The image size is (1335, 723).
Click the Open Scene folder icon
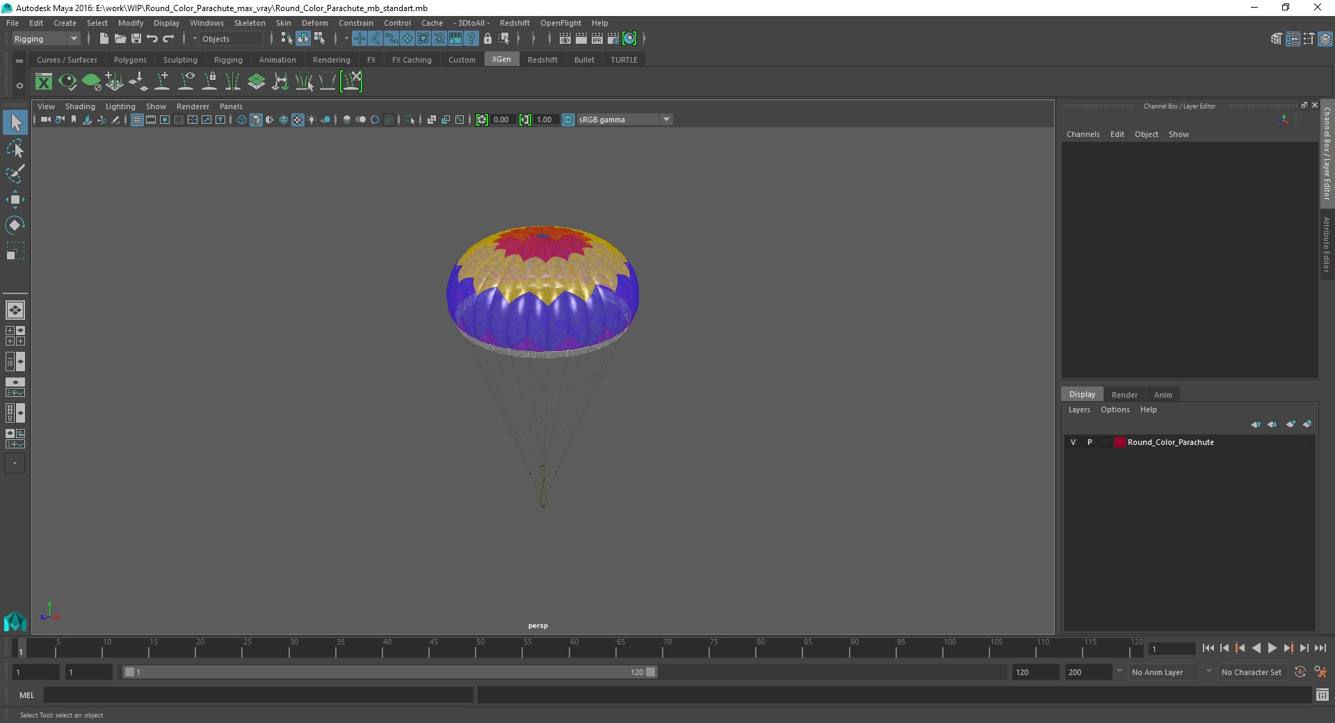(x=120, y=39)
